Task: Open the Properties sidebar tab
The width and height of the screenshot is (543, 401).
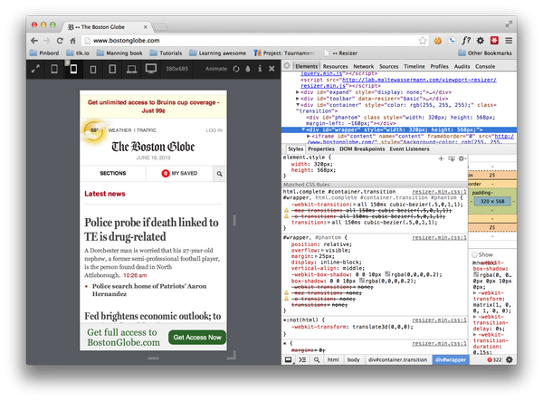Action: point(321,148)
